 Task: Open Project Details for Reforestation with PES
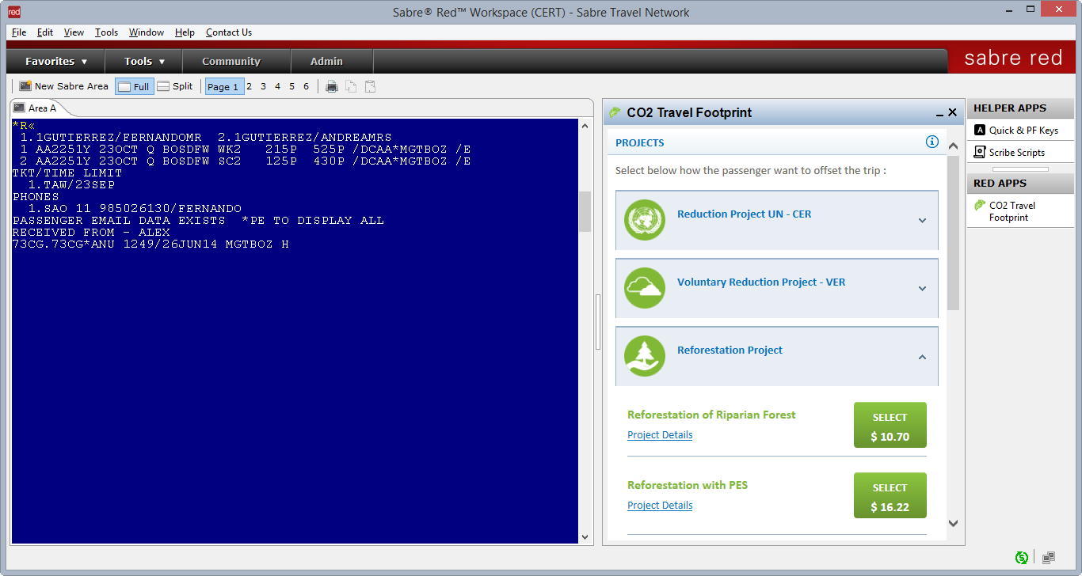point(660,506)
